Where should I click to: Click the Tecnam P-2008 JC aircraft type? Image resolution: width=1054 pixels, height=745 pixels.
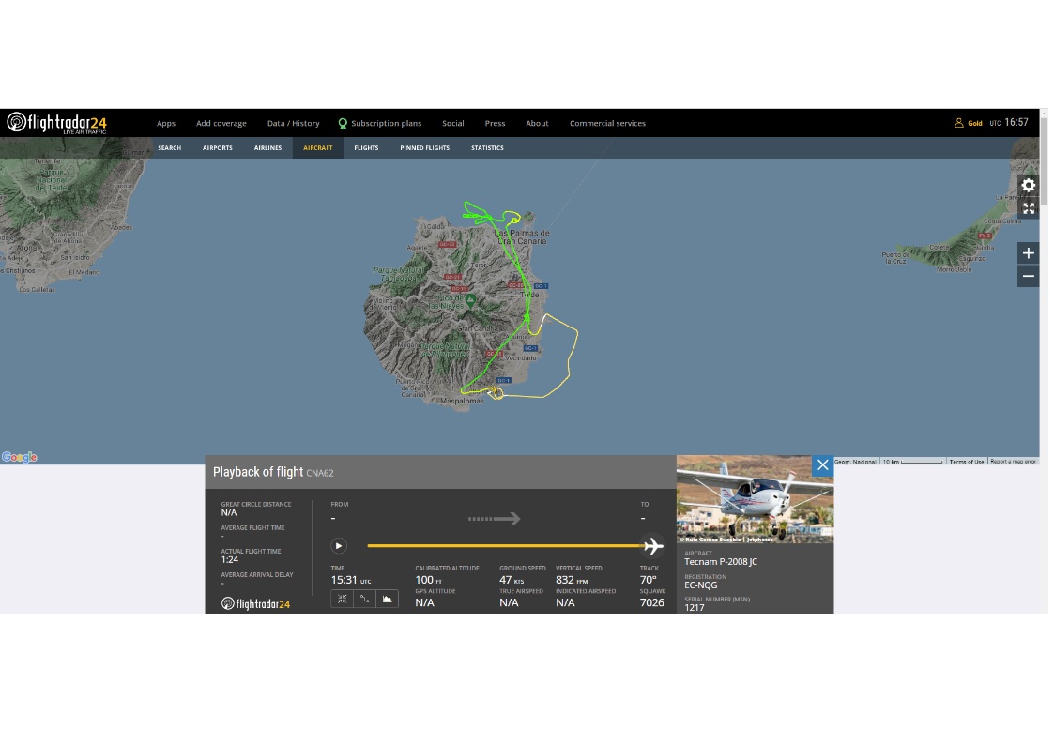pyautogui.click(x=721, y=562)
